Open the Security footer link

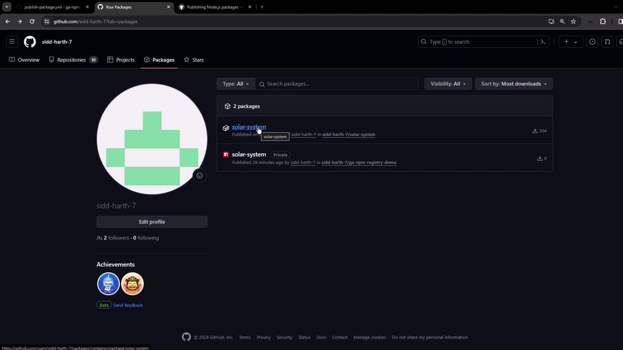pyautogui.click(x=284, y=337)
